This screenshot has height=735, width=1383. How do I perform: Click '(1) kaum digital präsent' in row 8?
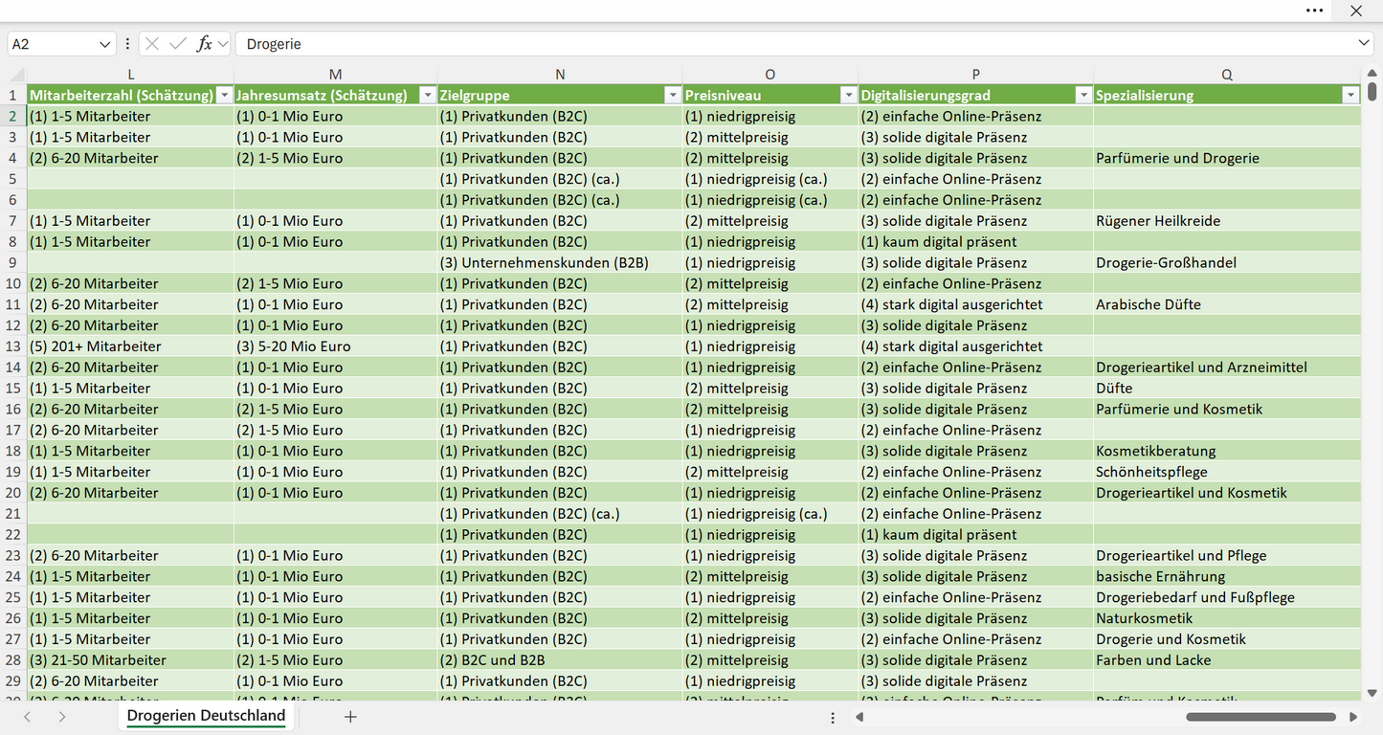(x=975, y=242)
